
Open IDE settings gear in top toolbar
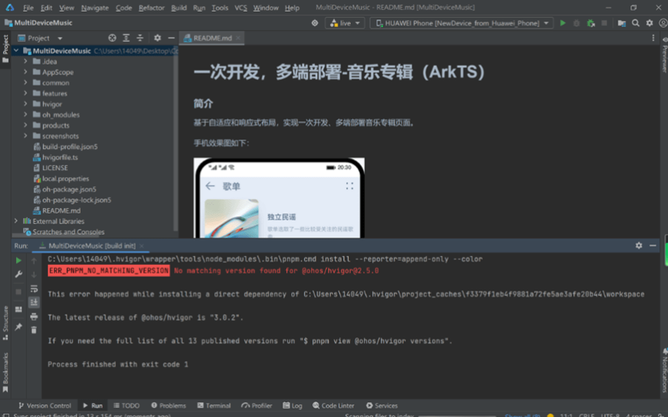[x=649, y=23]
